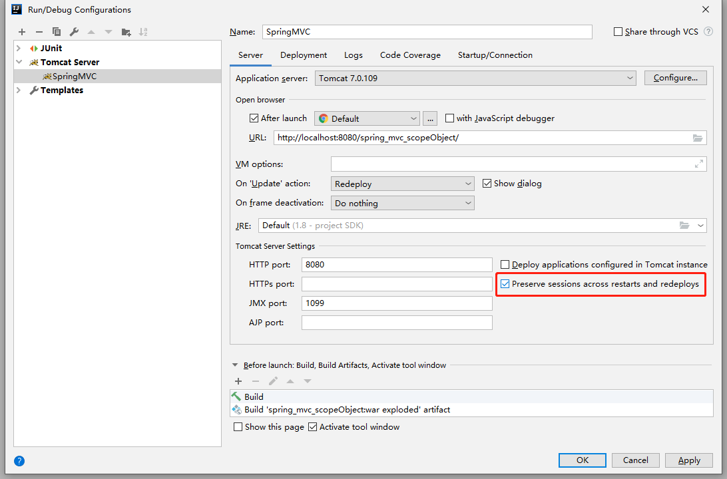Switch to Code Coverage tab
Image resolution: width=727 pixels, height=479 pixels.
[x=410, y=55]
